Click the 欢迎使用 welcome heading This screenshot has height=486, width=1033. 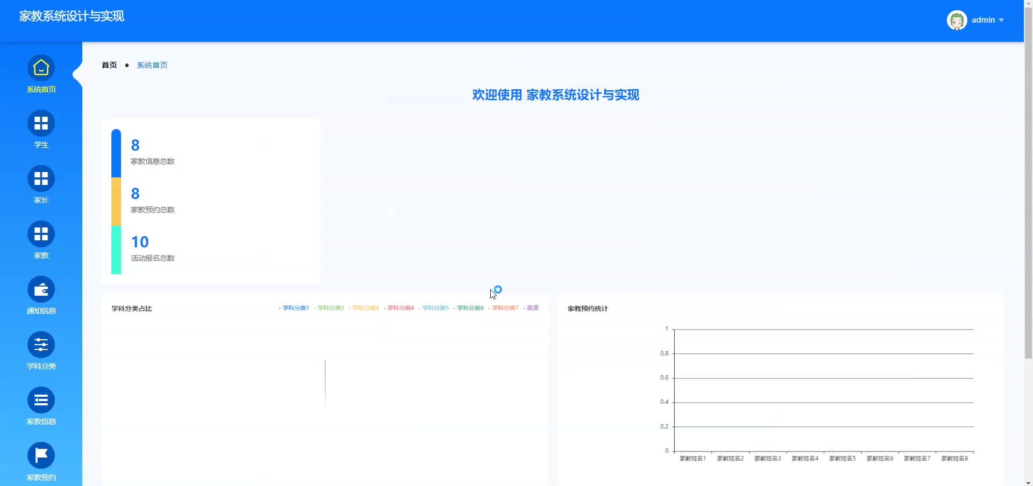click(556, 95)
